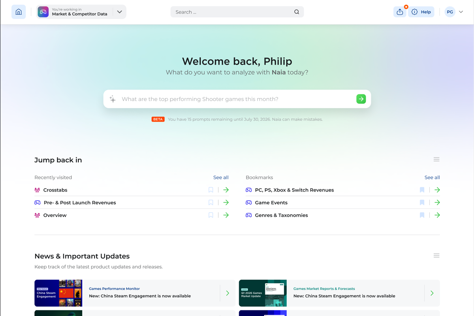Viewport: 474px width, 316px height.
Task: Follow the arrow for PC, PS, Xbox & Switch Revenues
Action: (437, 190)
